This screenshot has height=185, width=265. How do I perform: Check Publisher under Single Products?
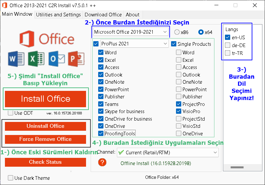(x=179, y=97)
